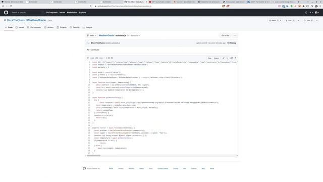The width and height of the screenshot is (323, 182).
Task: Open the Weather-Oracle repository name link
Action: click(x=36, y=20)
